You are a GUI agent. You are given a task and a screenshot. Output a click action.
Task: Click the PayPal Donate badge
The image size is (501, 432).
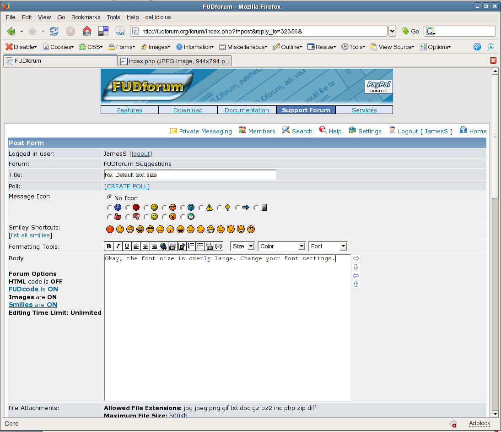point(379,87)
